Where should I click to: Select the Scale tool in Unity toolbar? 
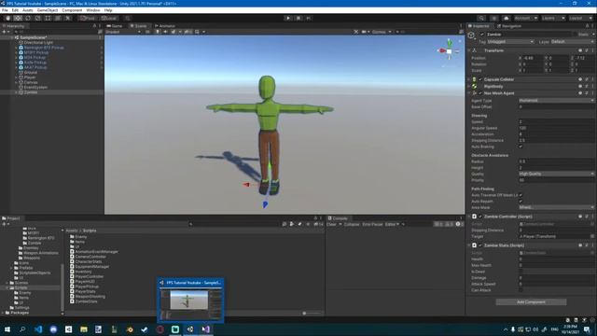click(37, 18)
